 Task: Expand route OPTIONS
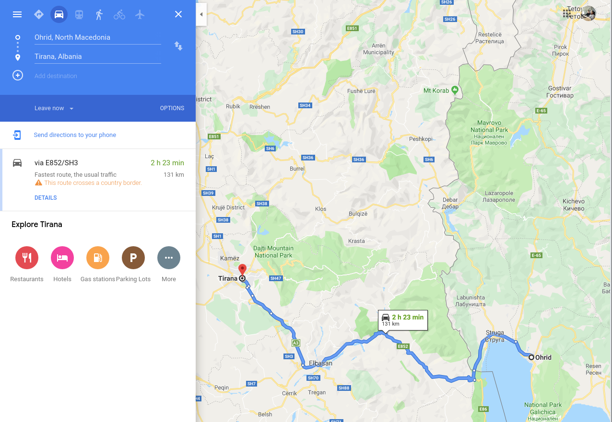pos(172,108)
